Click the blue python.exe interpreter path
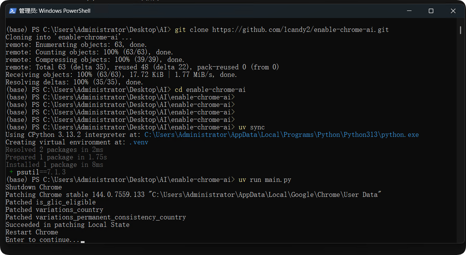Image resolution: width=466 pixels, height=255 pixels. click(x=281, y=135)
